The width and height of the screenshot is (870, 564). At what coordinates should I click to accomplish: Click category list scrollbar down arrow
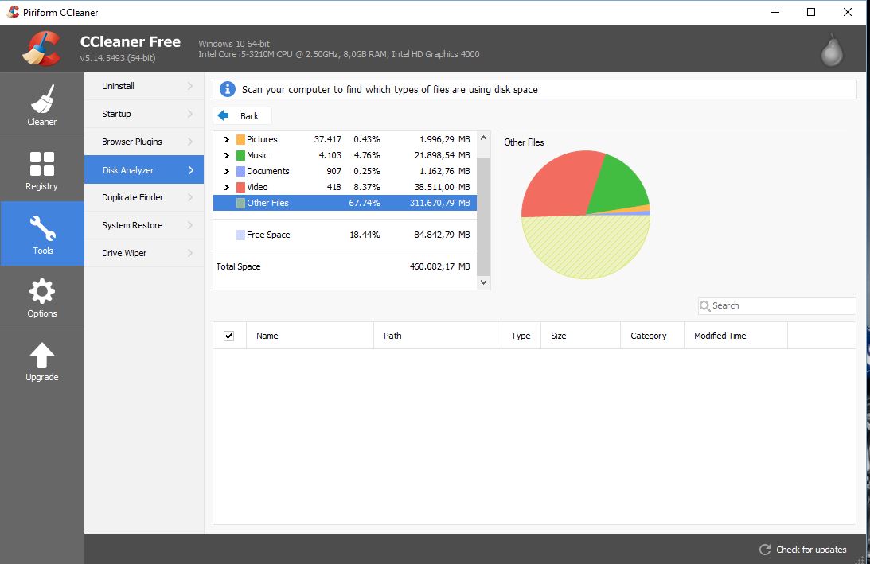[483, 282]
